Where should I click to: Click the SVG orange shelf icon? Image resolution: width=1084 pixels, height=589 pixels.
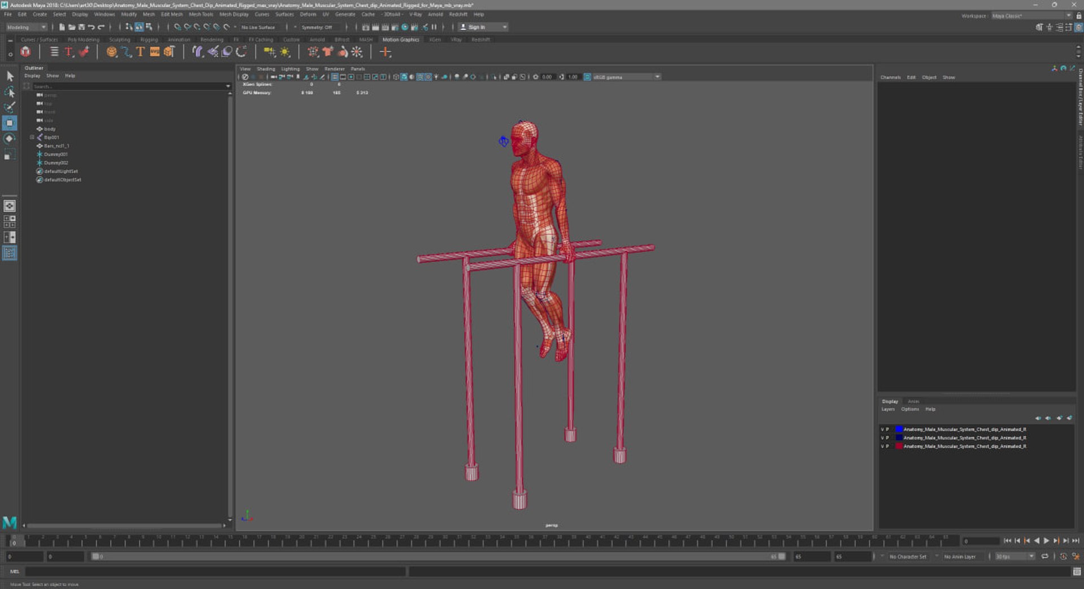(x=154, y=52)
